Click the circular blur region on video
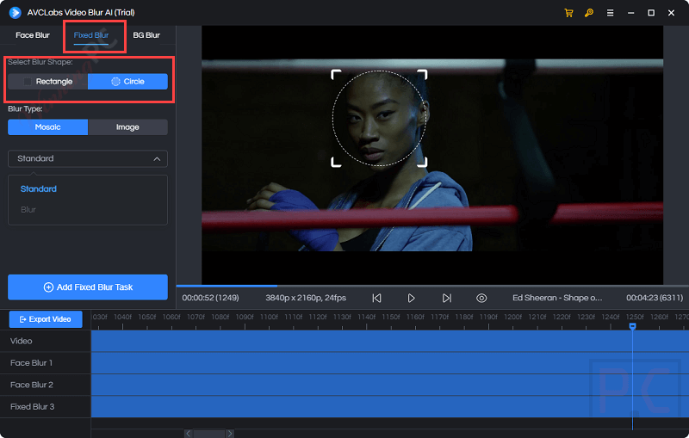 [x=379, y=118]
